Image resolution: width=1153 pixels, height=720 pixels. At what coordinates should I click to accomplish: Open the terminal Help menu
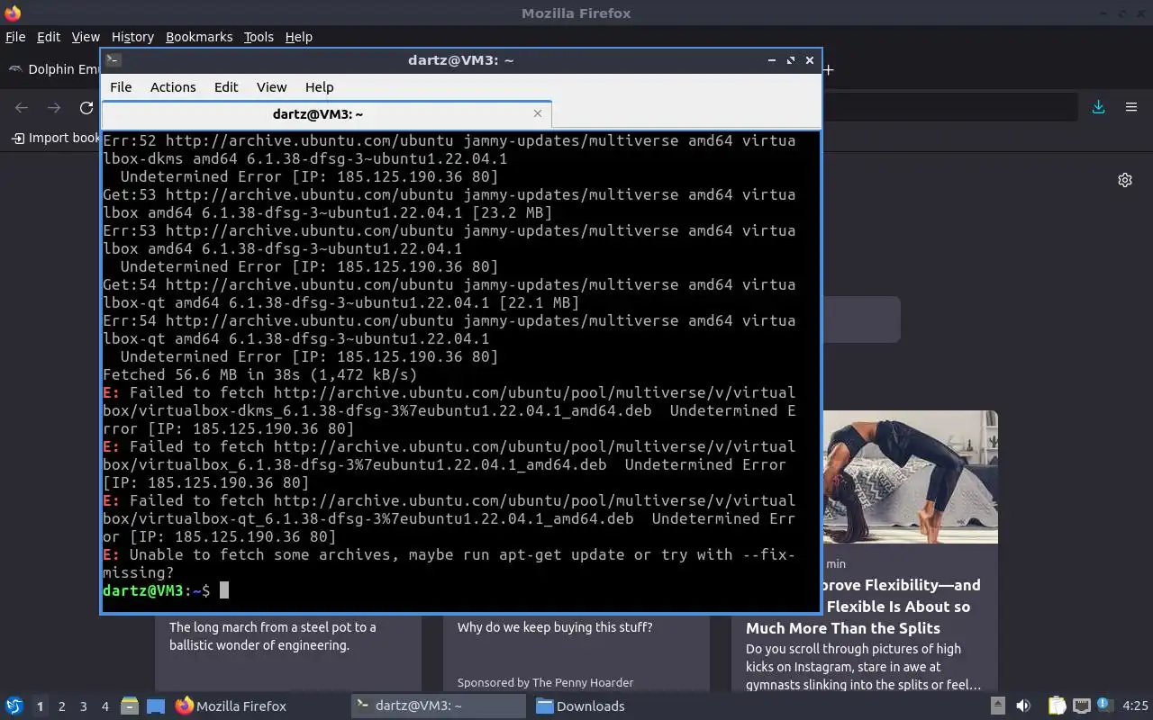point(319,87)
